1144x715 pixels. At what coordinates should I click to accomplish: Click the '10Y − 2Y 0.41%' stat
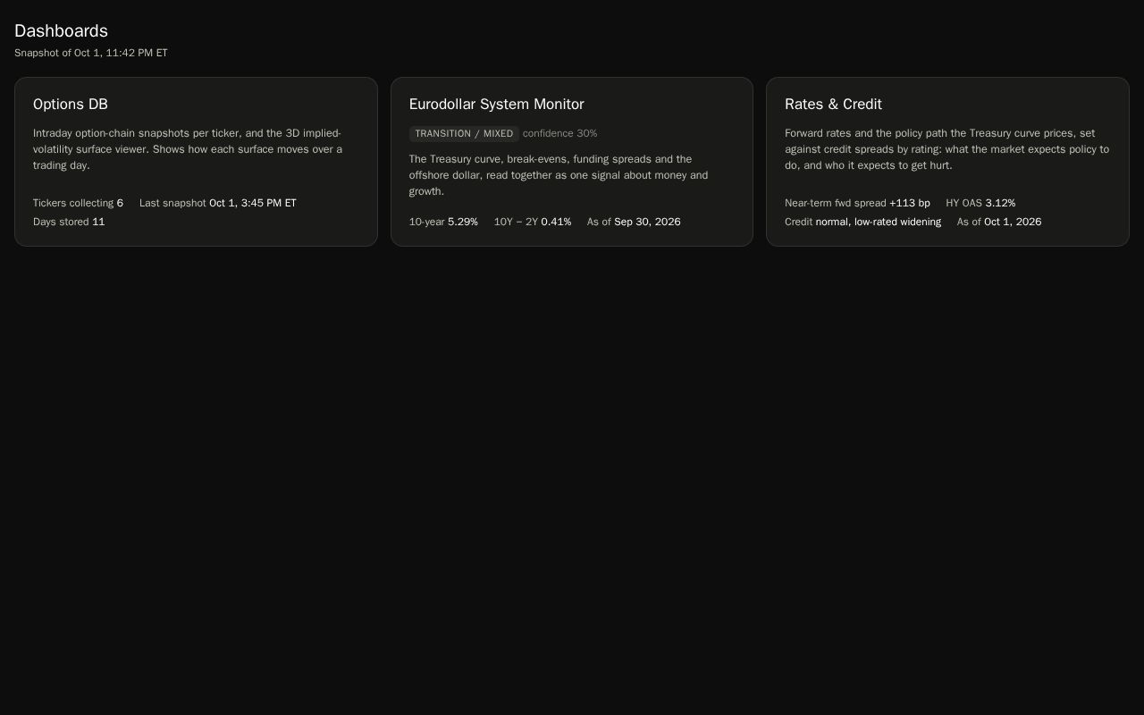point(533,222)
